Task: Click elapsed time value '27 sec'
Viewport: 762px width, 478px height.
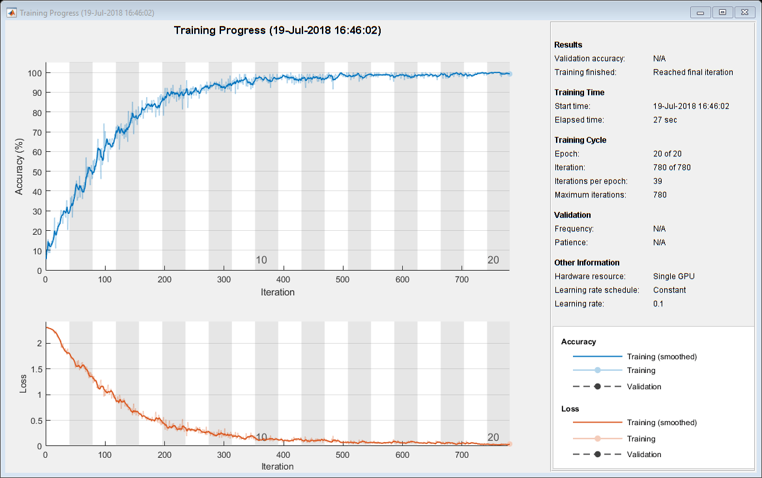Action: pyautogui.click(x=665, y=120)
